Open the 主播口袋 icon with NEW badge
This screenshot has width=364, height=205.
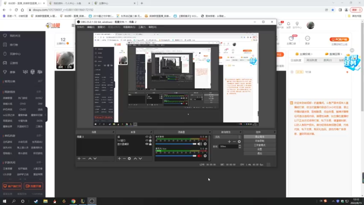point(291,38)
